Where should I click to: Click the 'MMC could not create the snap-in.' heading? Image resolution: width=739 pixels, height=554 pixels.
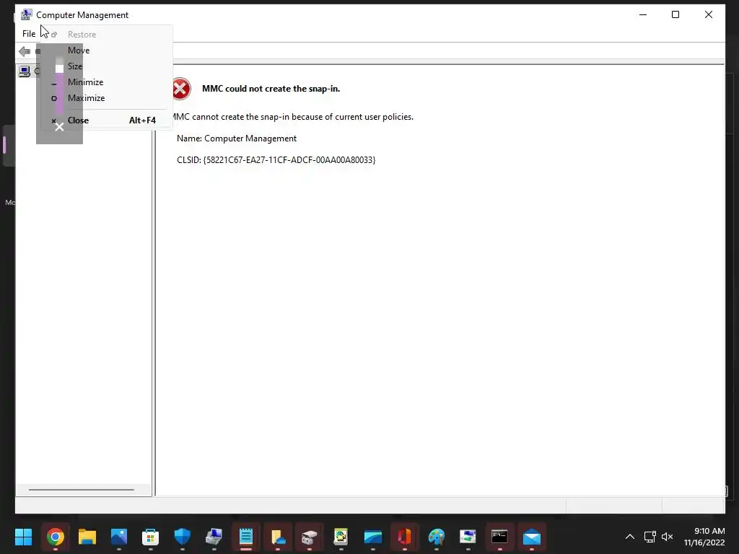tap(271, 89)
